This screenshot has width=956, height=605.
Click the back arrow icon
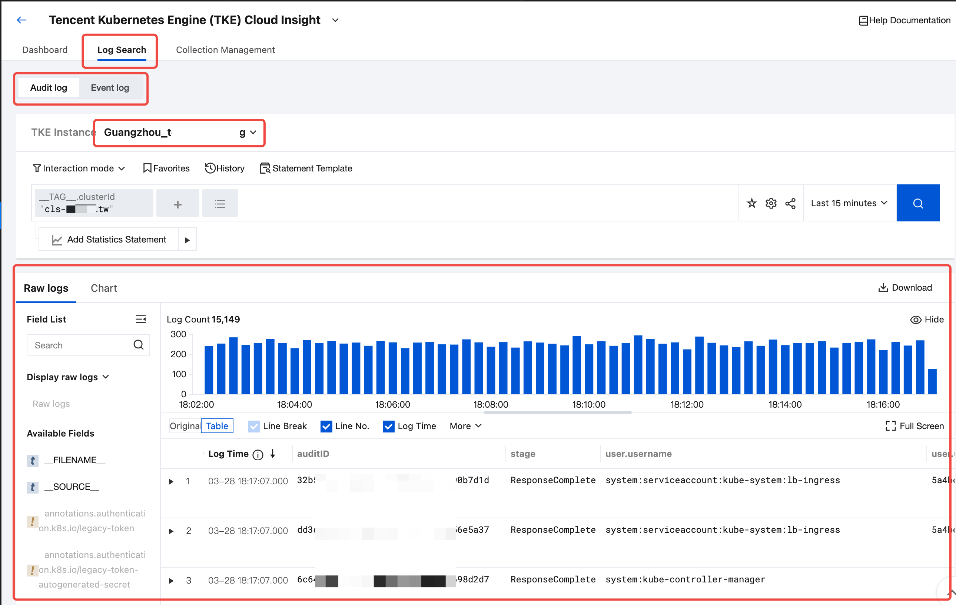(x=21, y=20)
